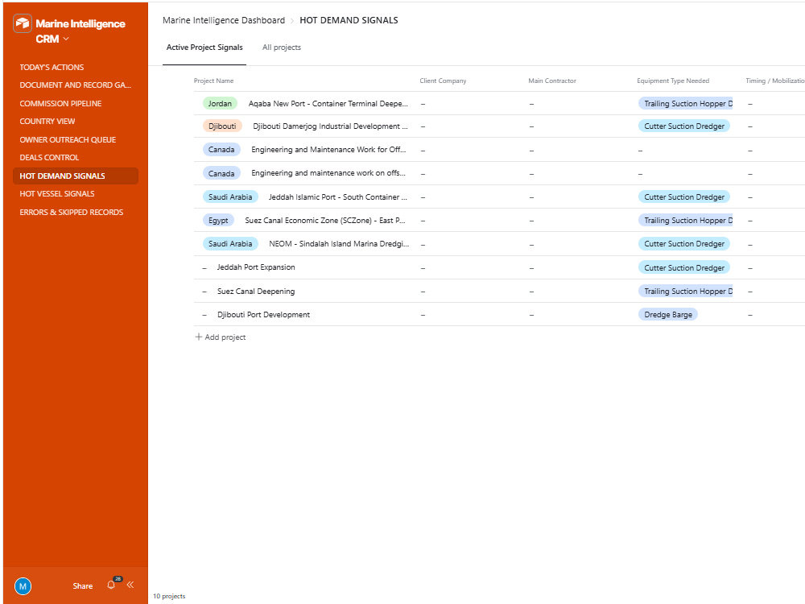Click Cutter Suction Dredger tag on Djibouti Damerjog row
The width and height of the screenshot is (805, 604).
(683, 126)
